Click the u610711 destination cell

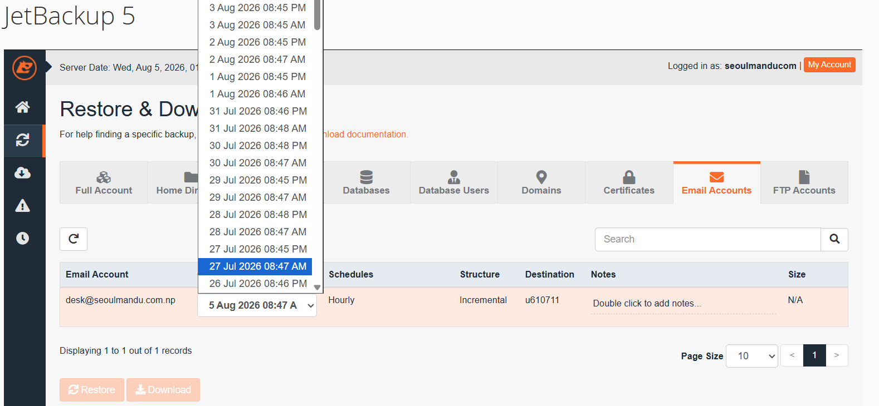(x=542, y=300)
